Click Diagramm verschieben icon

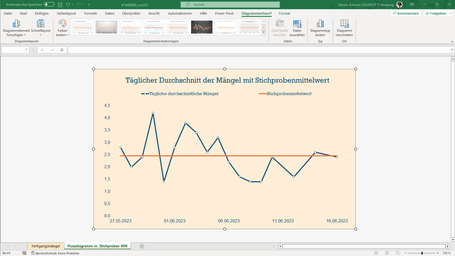coord(344,24)
